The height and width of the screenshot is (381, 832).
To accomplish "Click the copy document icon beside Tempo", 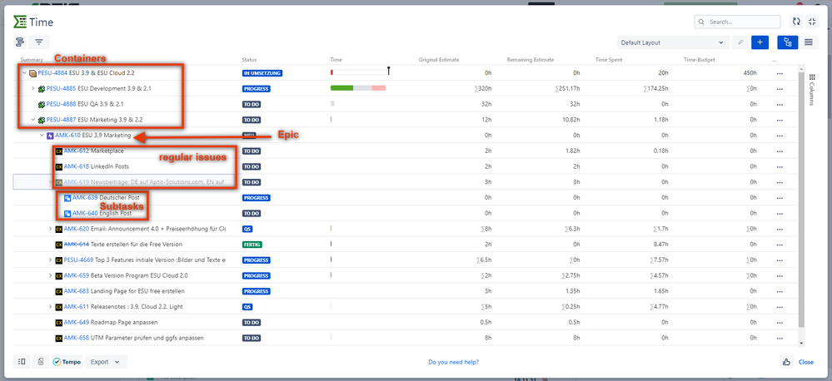I will click(x=41, y=361).
